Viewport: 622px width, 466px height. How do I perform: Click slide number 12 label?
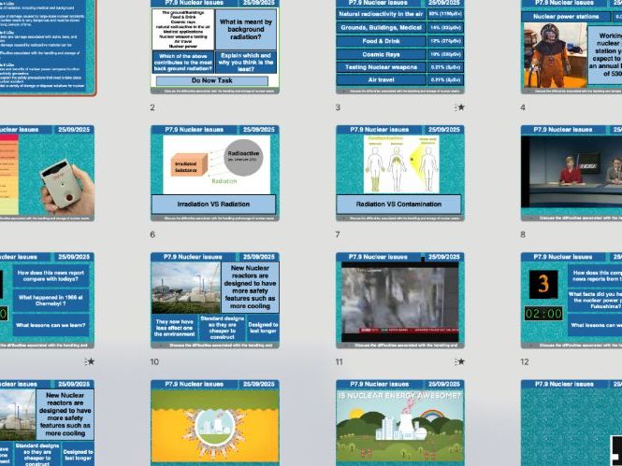click(525, 361)
